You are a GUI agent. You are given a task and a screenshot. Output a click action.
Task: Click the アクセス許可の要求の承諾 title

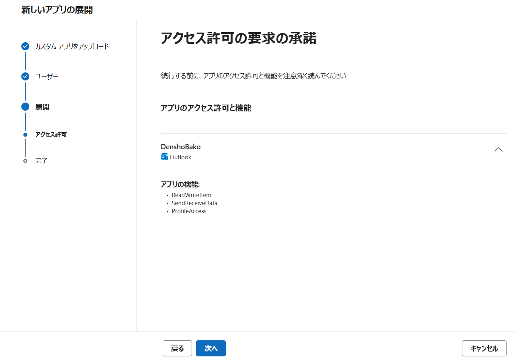click(x=239, y=38)
